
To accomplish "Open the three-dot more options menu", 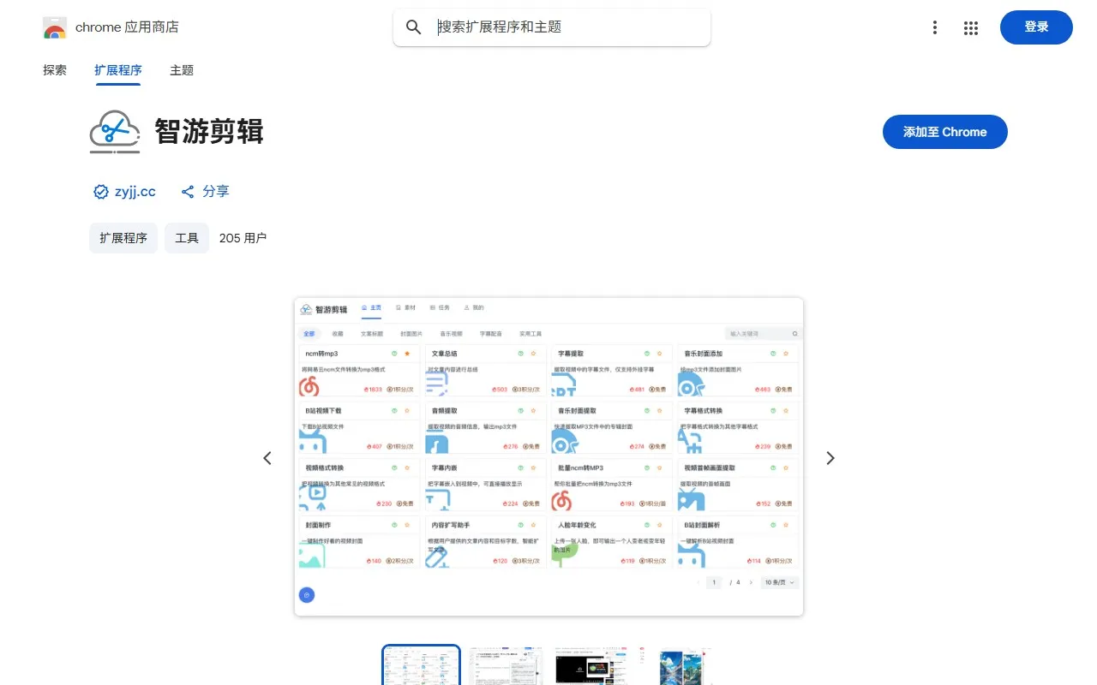I will point(935,27).
